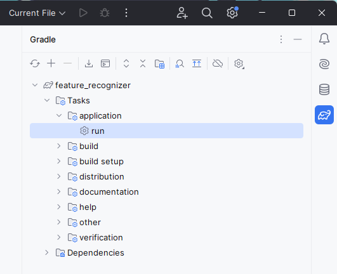This screenshot has height=274, width=337.
Task: Click the Expand All arrows icon
Action: [x=126, y=63]
